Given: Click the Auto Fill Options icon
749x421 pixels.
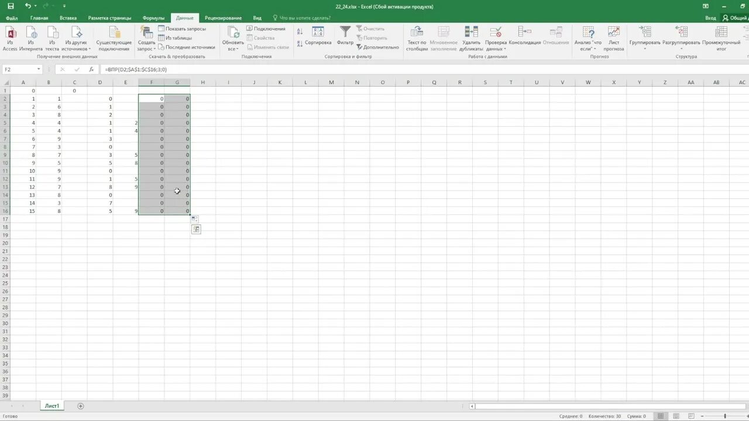Looking at the screenshot, I should (x=195, y=219).
